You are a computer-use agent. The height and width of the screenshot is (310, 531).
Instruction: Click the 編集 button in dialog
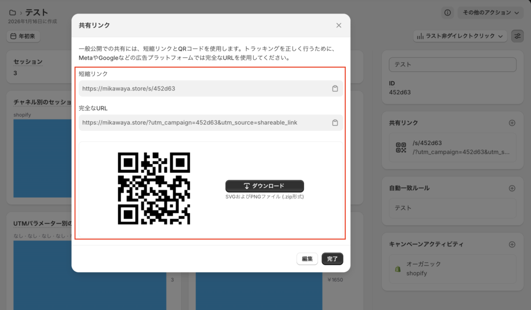[307, 259]
